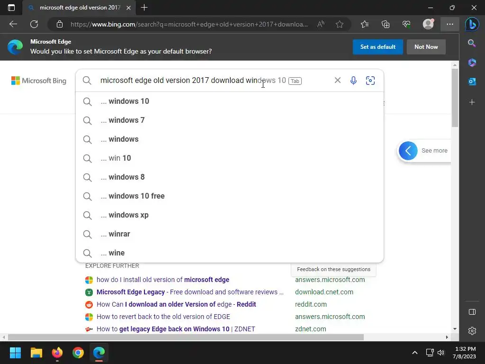Open Collections icon in toolbar
Viewport: 485px width, 364px height.
pyautogui.click(x=386, y=24)
